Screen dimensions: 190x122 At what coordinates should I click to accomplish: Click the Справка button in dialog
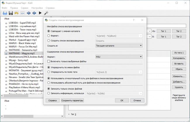click(52, 100)
